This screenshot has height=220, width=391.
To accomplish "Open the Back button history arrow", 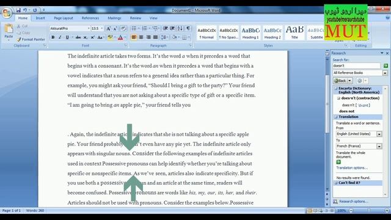I will (349, 81).
